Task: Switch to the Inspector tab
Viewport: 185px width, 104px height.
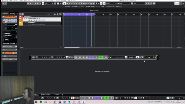Action: (x=5, y=14)
